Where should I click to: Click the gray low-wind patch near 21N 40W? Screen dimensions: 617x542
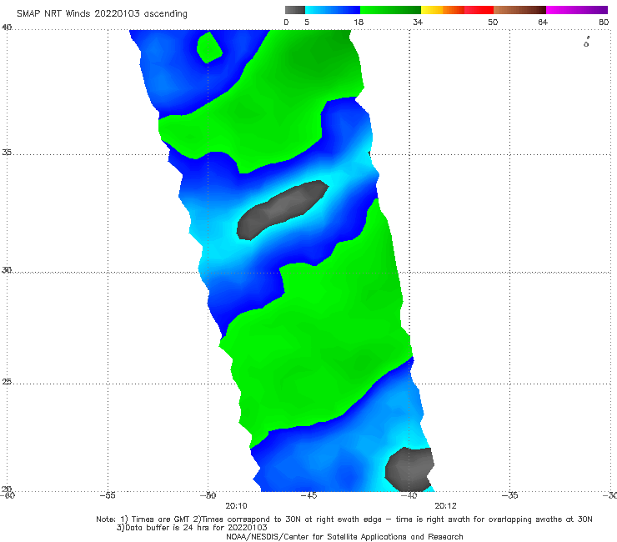coord(409,469)
